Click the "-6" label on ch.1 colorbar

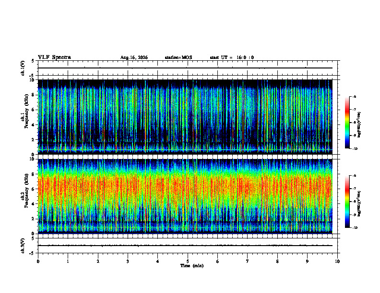pos(354,96)
